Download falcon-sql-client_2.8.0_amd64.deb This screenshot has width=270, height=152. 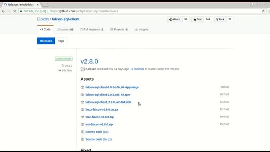108,102
